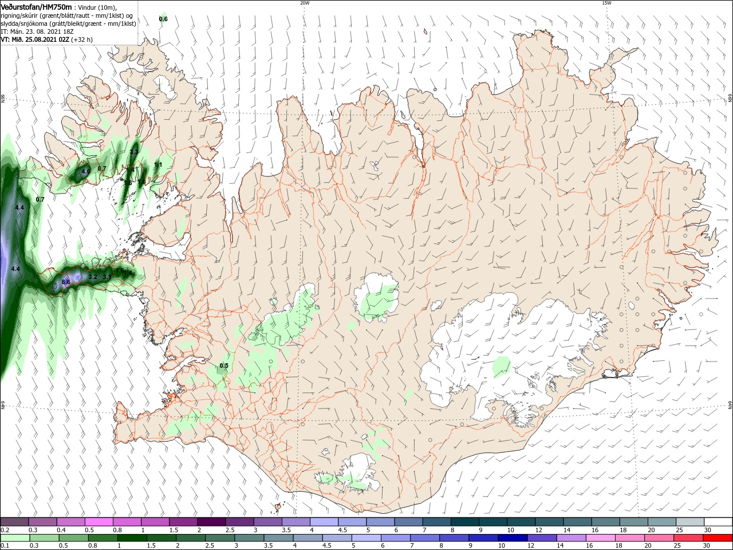This screenshot has width=733, height=550.
Task: Click the 'VT: Mið. 25.08.2021 02Z' valid time
Action: click(x=35, y=40)
